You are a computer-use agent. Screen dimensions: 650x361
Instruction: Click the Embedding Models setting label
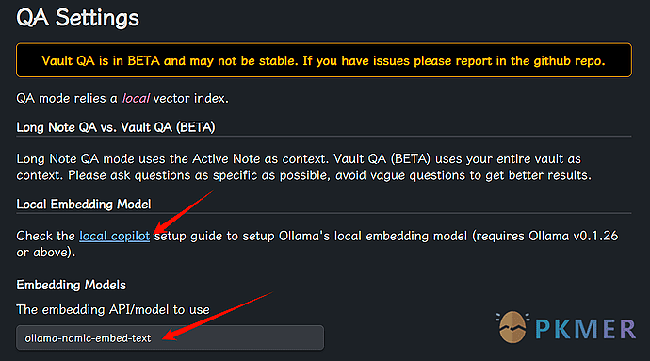tap(71, 285)
